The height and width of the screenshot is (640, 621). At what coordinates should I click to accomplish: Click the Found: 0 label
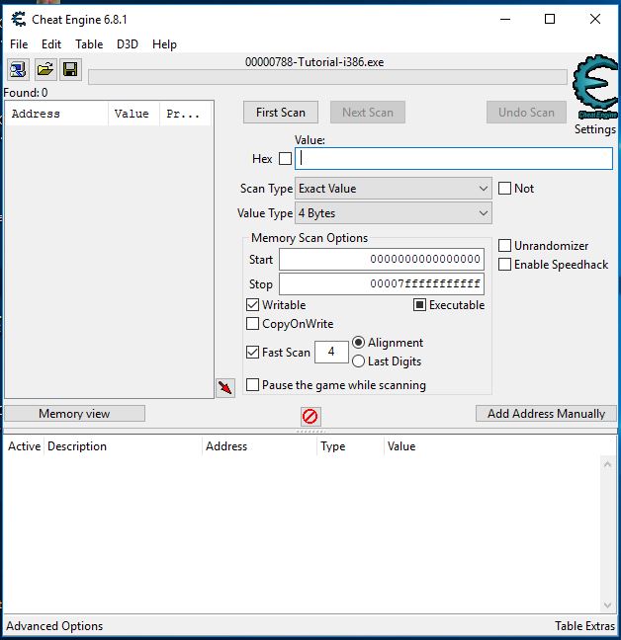click(26, 93)
